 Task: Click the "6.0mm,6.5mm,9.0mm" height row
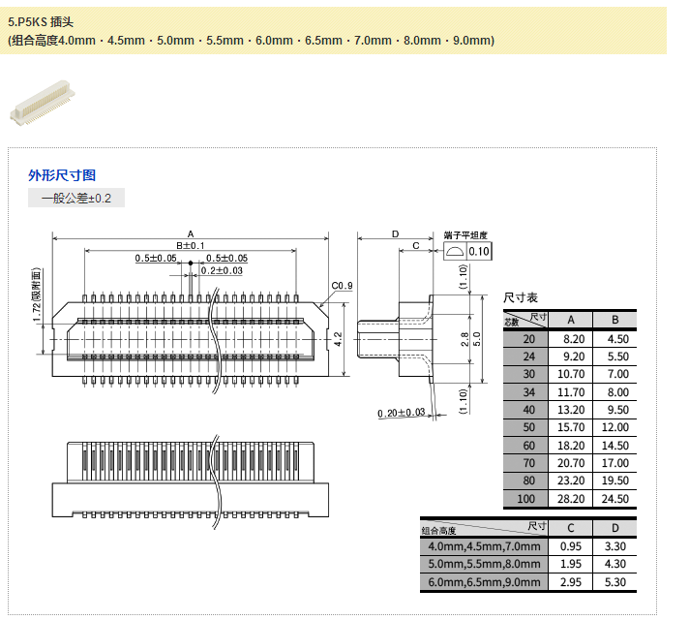[x=484, y=581]
